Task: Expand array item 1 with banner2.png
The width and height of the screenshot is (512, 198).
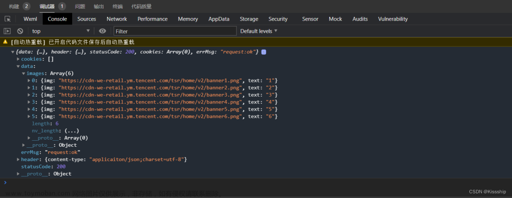Action: pyautogui.click(x=29, y=88)
